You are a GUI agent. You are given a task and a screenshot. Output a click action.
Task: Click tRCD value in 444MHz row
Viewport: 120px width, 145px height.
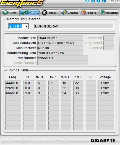click(41, 83)
